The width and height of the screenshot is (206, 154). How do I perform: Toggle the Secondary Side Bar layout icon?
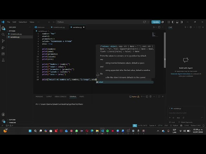[182, 22]
